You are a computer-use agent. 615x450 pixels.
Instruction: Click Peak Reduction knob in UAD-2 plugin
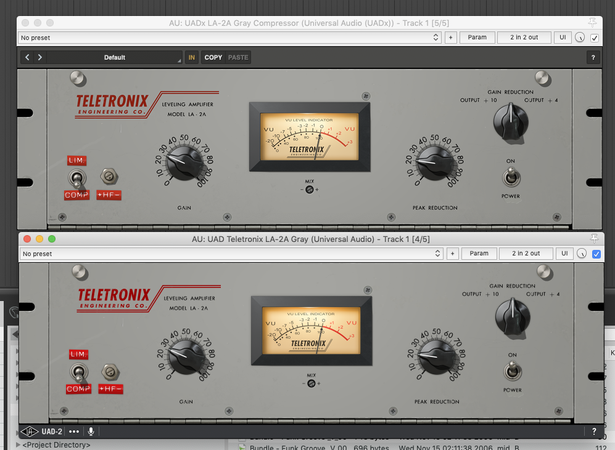click(437, 356)
